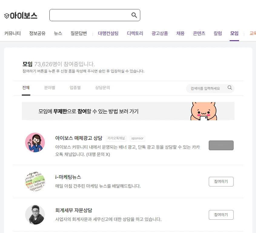This screenshot has height=233, width=256.
Task: Open the i-마케팅뉴스 thumbnail image
Action: (x=35, y=181)
